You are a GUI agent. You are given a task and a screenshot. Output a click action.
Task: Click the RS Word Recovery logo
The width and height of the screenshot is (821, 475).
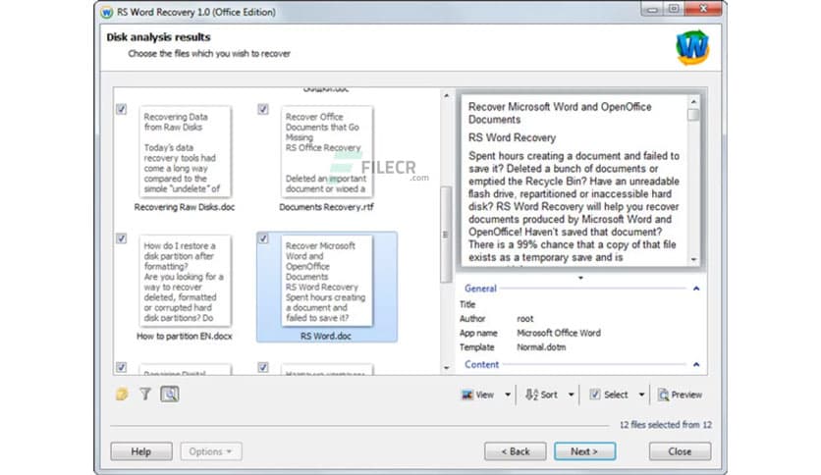click(692, 48)
